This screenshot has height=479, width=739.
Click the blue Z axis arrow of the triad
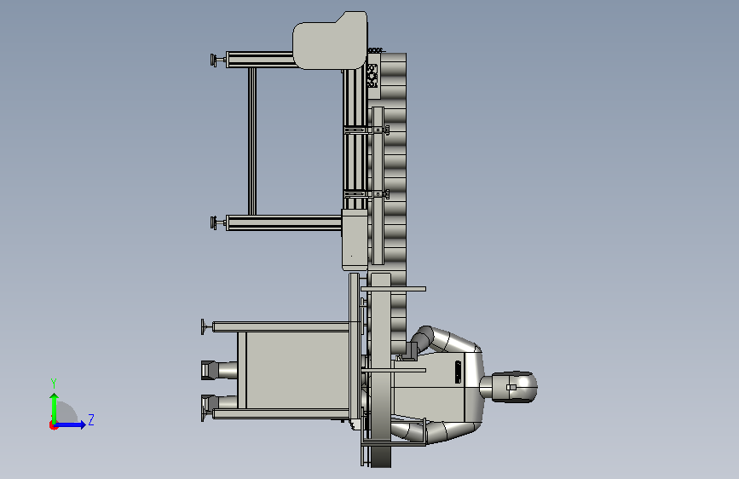(x=70, y=424)
